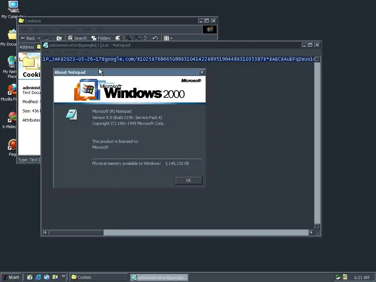Screen dimensions: 376x282
Task: Launch Internet Explorer from quick launch
Action: [38, 277]
